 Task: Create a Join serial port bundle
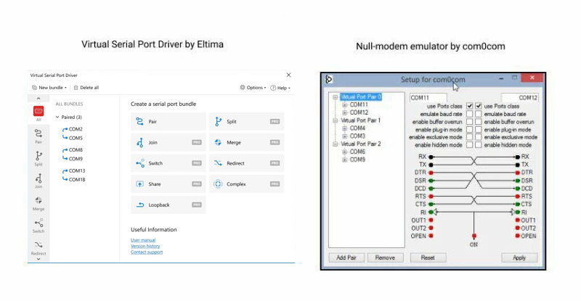click(168, 142)
